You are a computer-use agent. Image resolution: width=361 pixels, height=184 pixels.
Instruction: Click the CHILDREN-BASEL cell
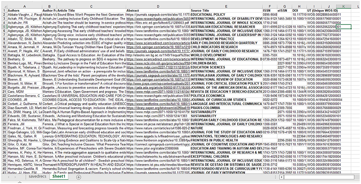226,63
